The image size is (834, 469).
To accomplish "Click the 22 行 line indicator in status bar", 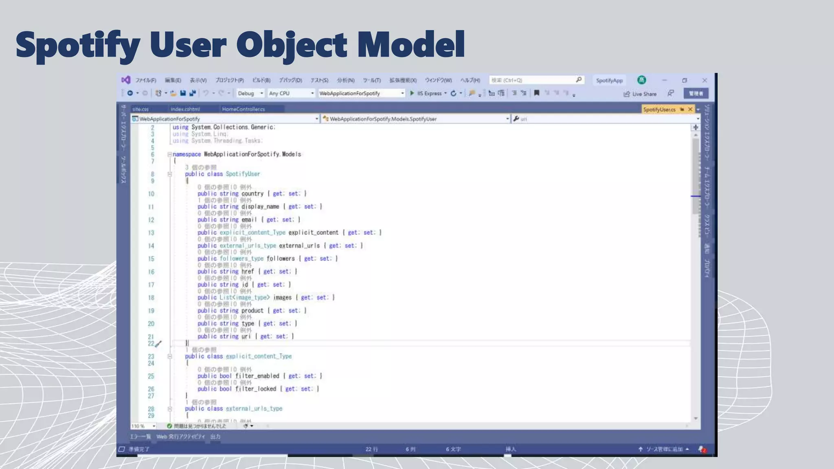I will coord(371,449).
